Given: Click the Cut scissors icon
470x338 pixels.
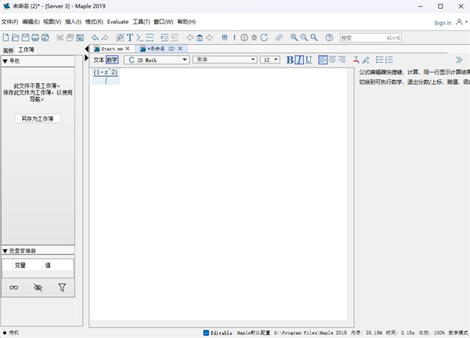Looking at the screenshot, I should click(x=60, y=38).
